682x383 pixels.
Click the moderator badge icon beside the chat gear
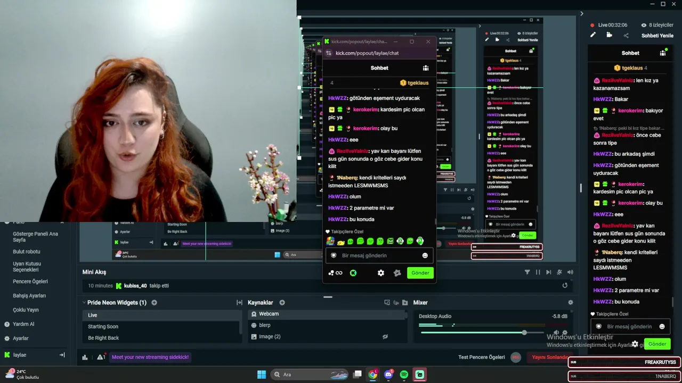(397, 273)
